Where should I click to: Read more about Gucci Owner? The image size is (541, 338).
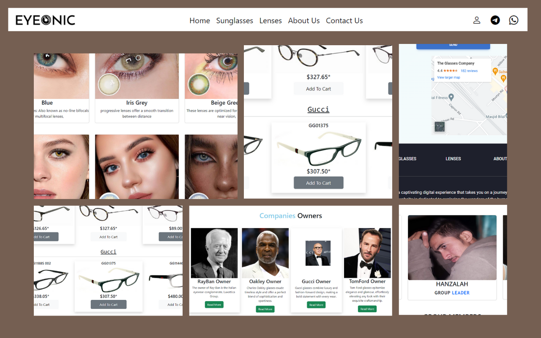(x=316, y=305)
